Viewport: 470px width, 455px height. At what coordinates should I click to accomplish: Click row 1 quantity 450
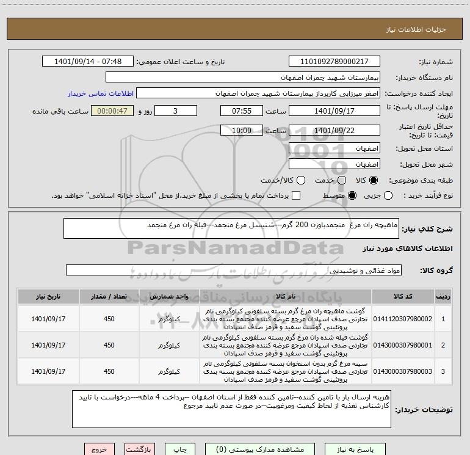pyautogui.click(x=109, y=319)
